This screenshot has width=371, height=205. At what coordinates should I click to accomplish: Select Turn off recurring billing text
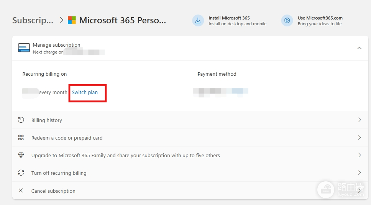(59, 173)
